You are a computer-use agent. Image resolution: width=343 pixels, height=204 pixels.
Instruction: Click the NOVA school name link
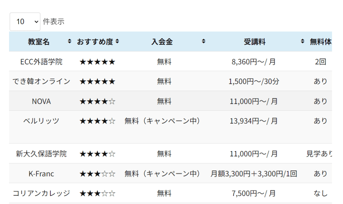coord(41,101)
